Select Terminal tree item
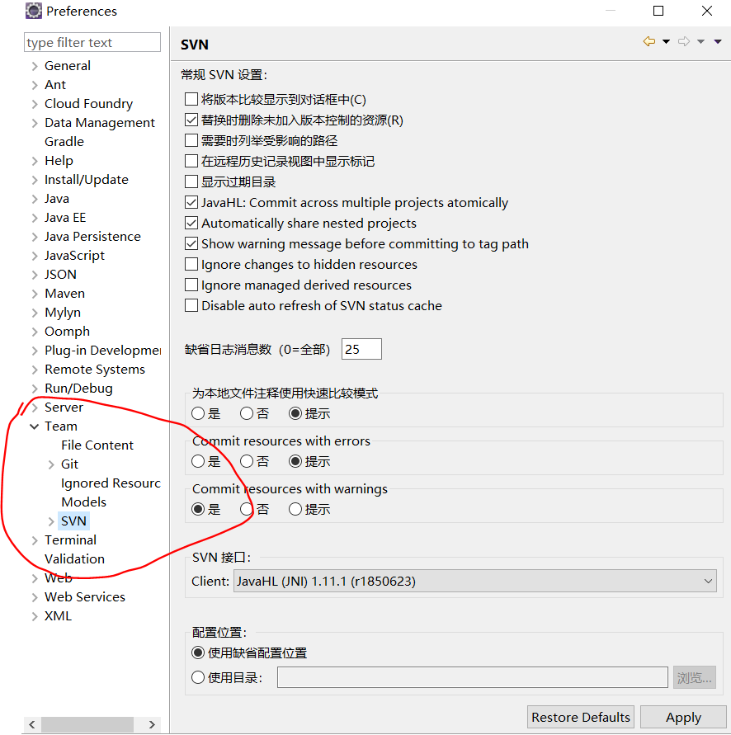Screen dimensions: 731x735 [70, 540]
